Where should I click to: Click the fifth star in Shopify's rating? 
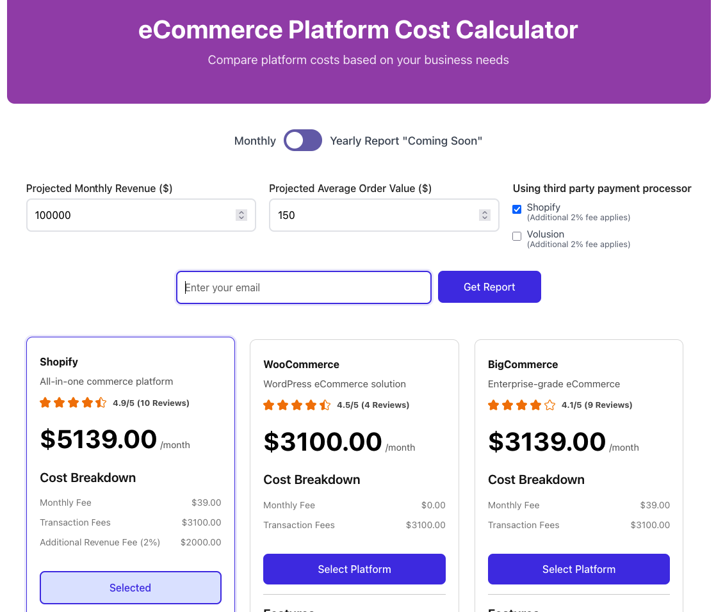tap(101, 403)
